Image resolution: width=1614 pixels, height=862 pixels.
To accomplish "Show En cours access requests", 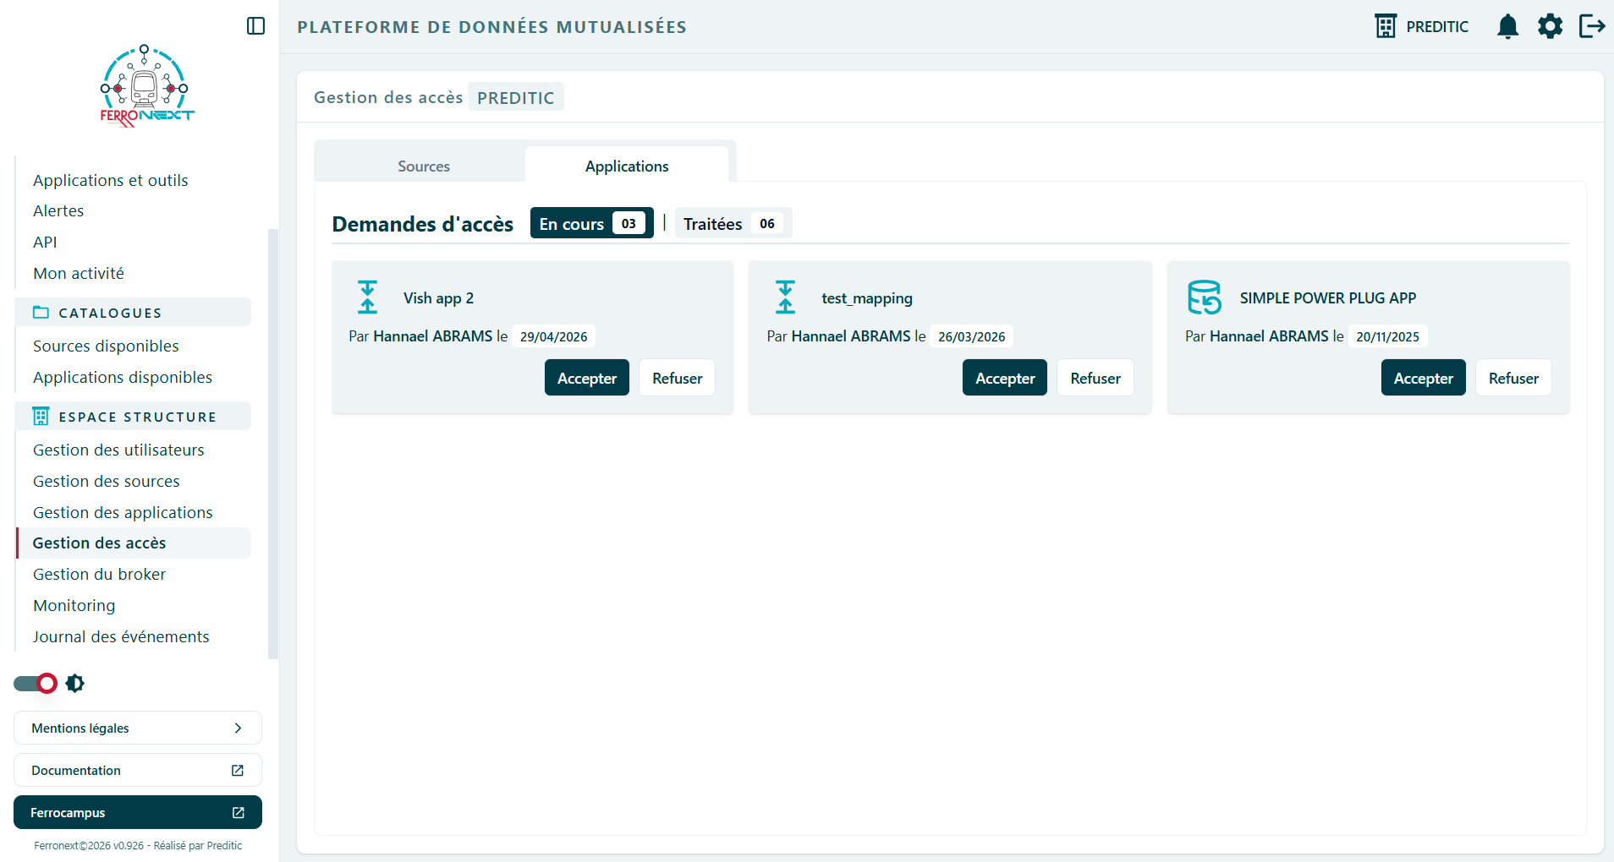I will [592, 223].
